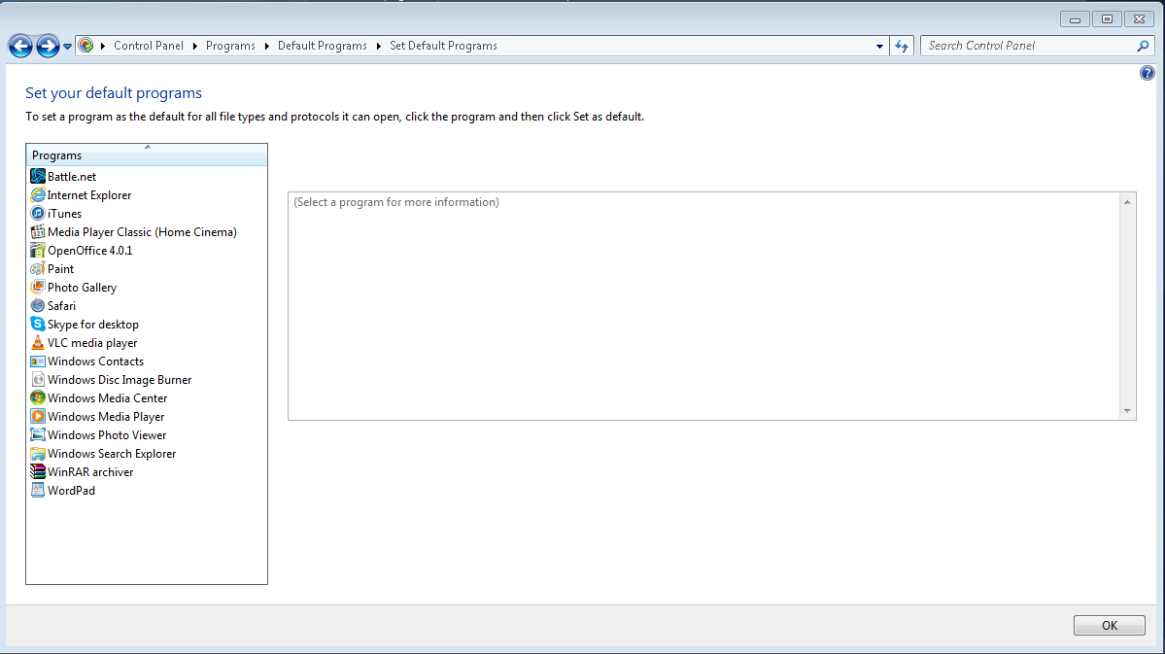Image resolution: width=1165 pixels, height=654 pixels.
Task: Expand the arrow after Default Programs breadcrumb
Action: (x=379, y=46)
